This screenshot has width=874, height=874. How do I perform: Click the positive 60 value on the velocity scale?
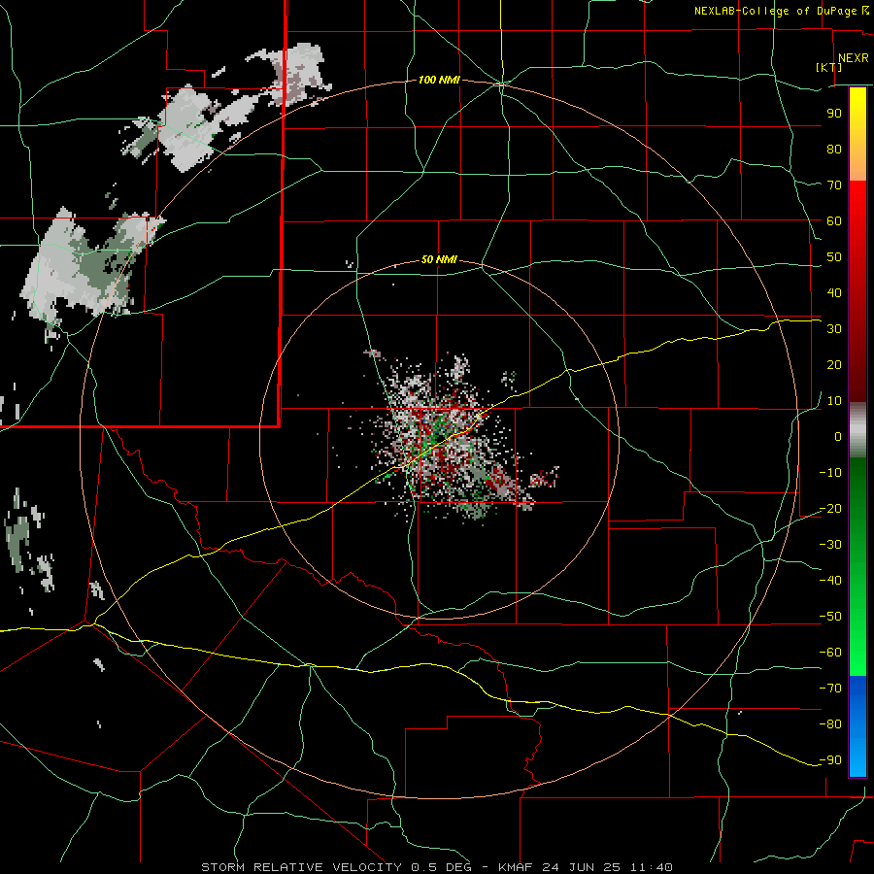(x=834, y=221)
